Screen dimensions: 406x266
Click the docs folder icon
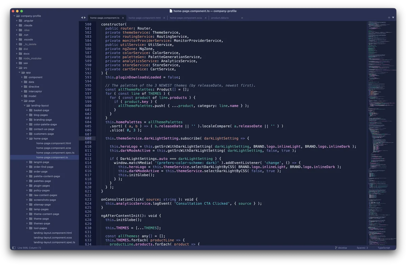21,54
